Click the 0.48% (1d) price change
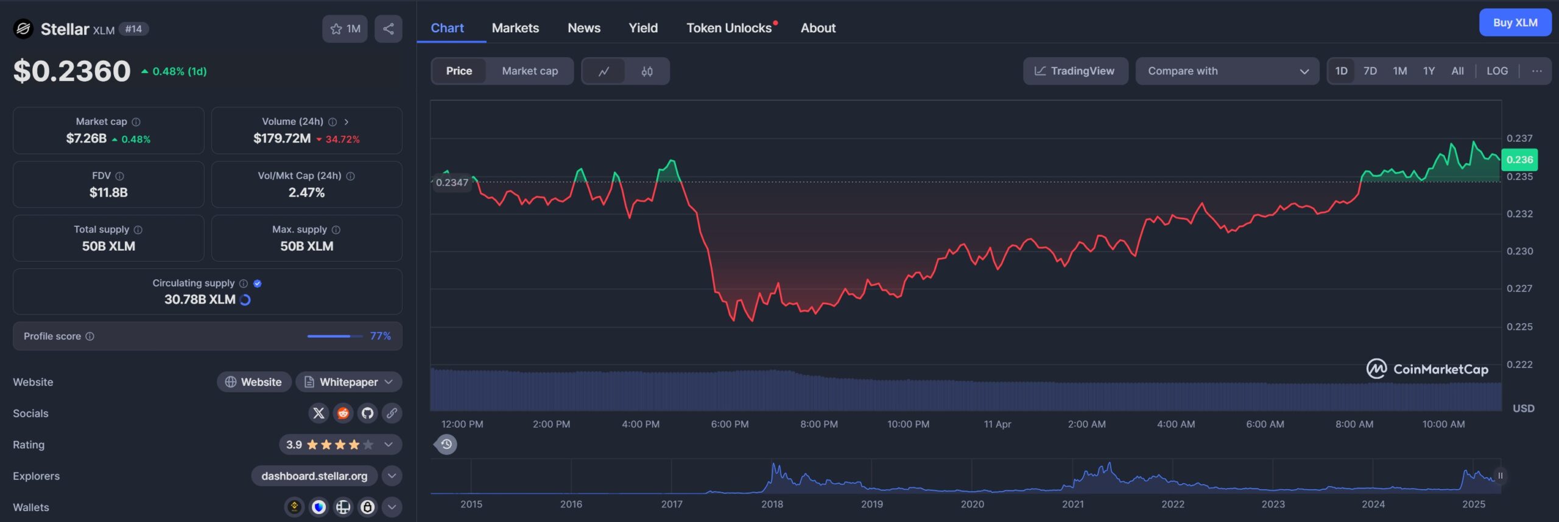The image size is (1559, 522). pos(174,71)
